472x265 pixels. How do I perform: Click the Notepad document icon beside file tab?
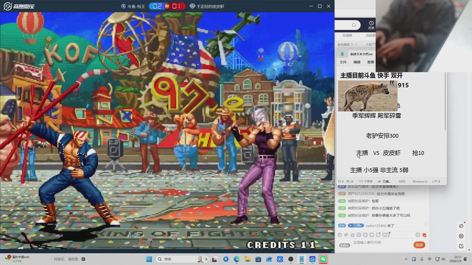pyautogui.click(x=342, y=54)
